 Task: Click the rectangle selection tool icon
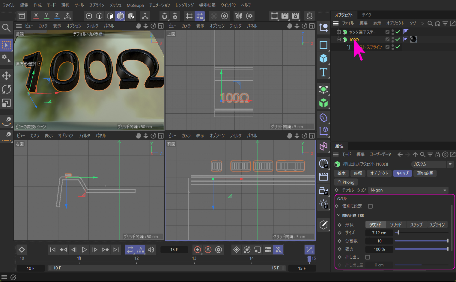coord(6,45)
